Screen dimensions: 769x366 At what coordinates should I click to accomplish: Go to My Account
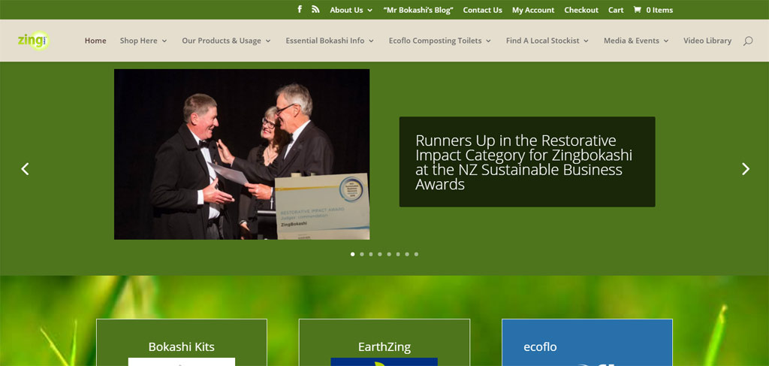pyautogui.click(x=533, y=10)
